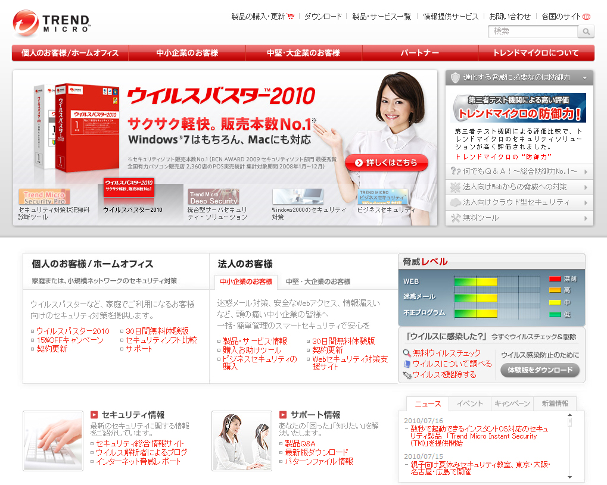The image size is (607, 485).
Task: Click the syringe icon beside ウイルスを駆除する
Action: coord(407,376)
